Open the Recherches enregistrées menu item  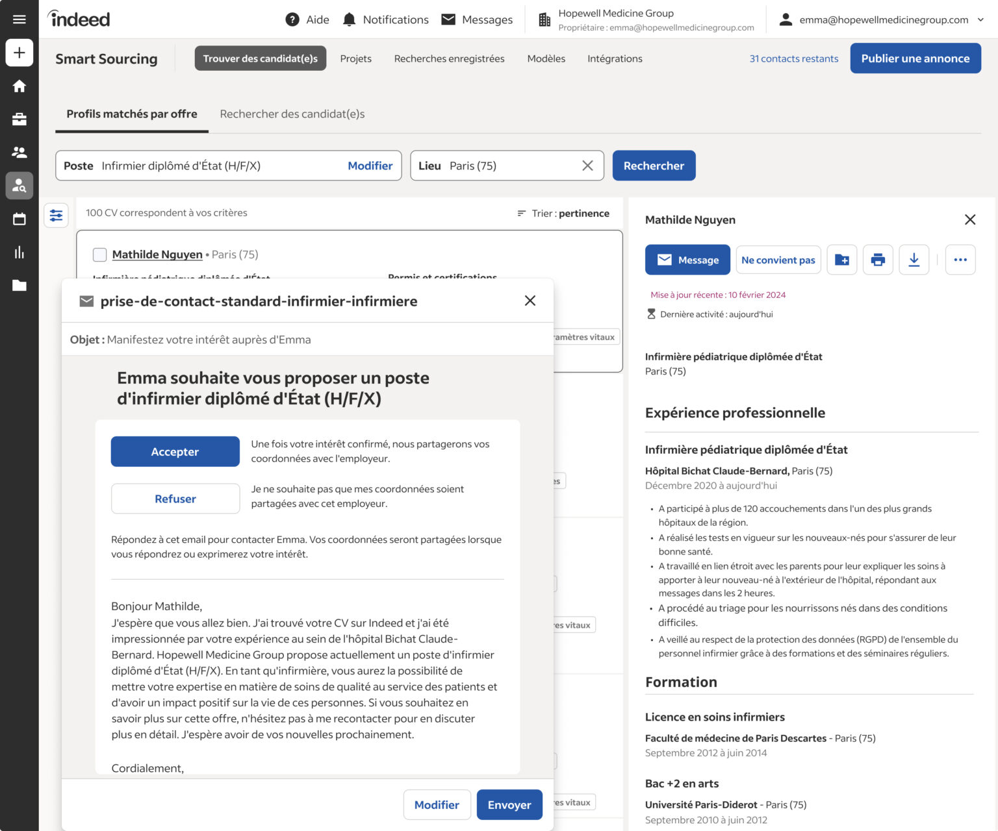pyautogui.click(x=449, y=58)
